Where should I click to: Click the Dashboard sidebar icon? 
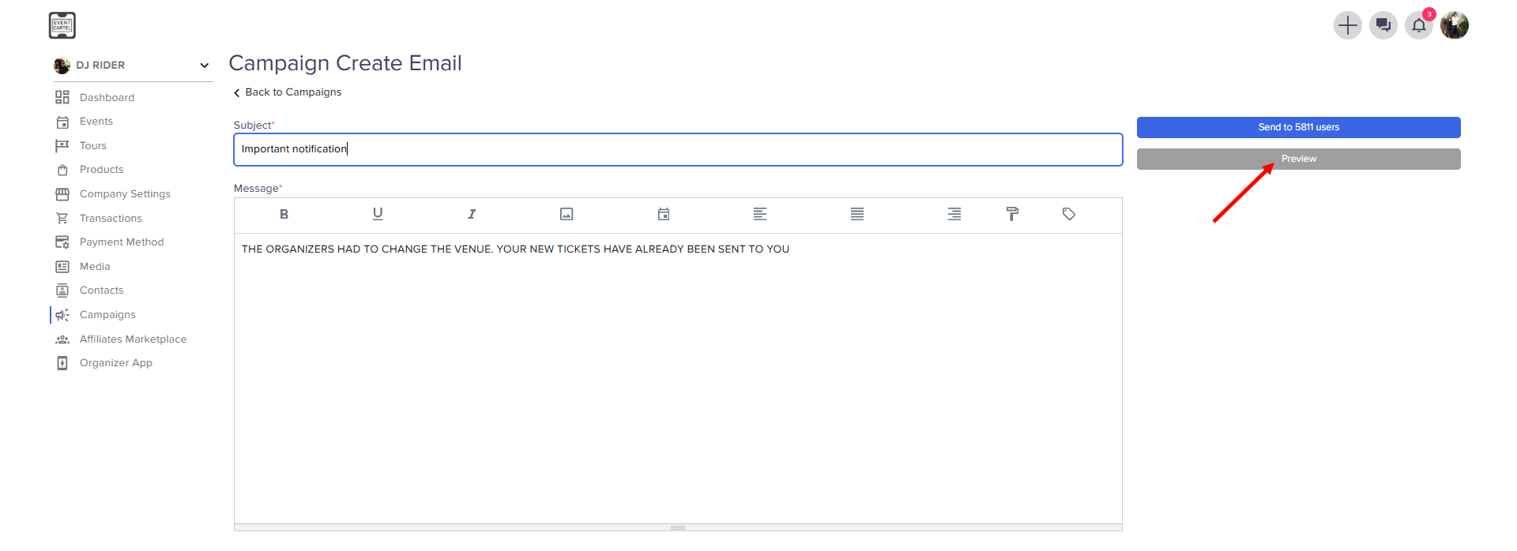62,97
